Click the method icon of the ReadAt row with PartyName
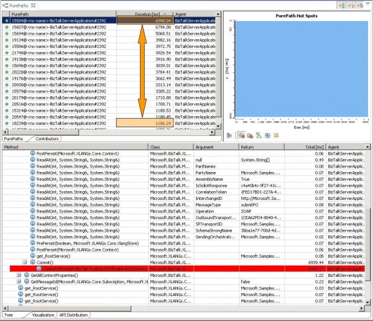This screenshot has width=373, height=321. coord(33,172)
